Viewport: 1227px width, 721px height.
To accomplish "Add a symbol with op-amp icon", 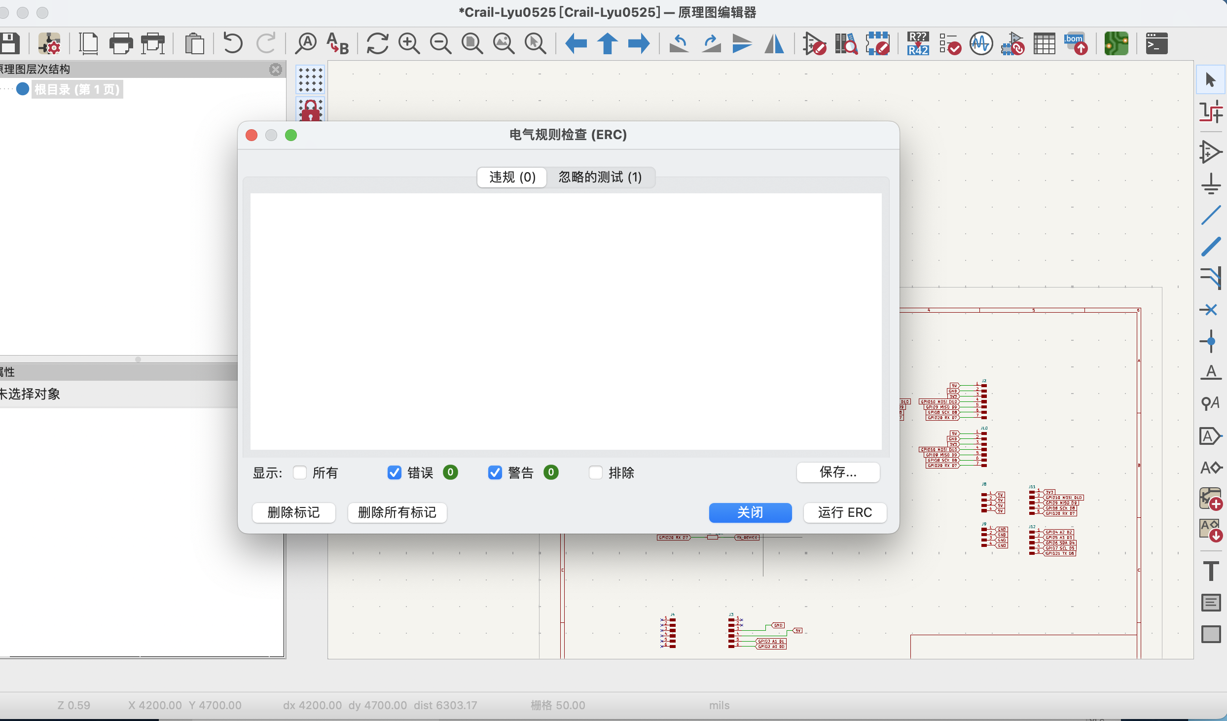I will tap(1211, 152).
